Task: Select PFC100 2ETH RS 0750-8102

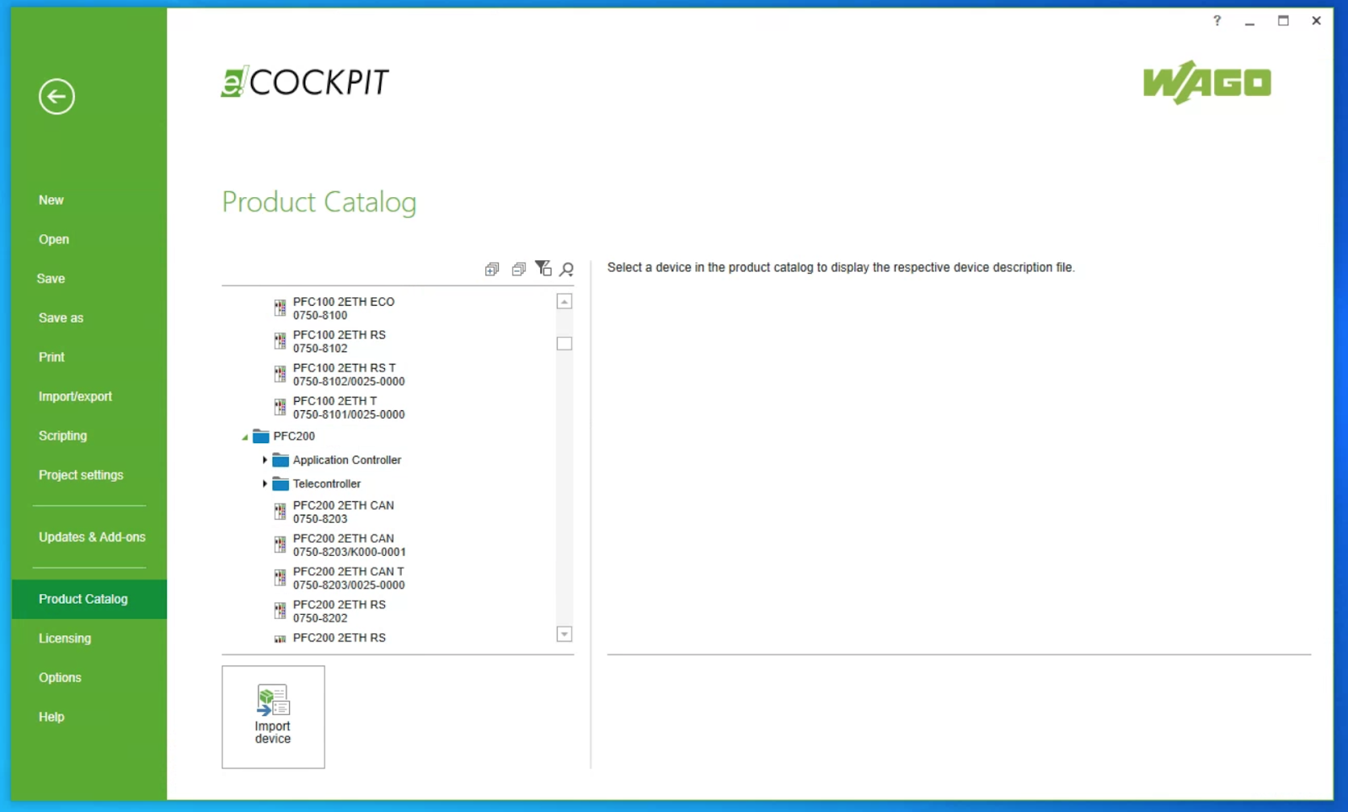Action: coord(340,341)
